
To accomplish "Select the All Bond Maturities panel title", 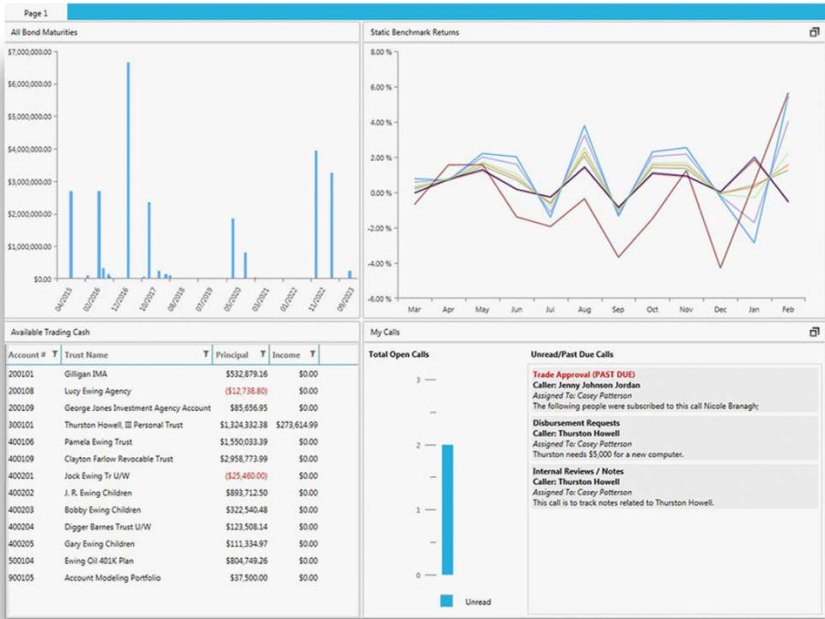I will point(44,32).
